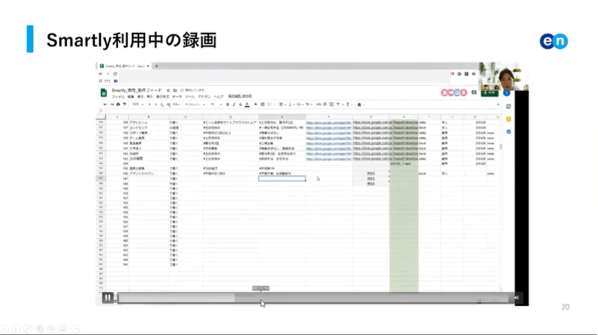Mute the video with speaker icon

[x=517, y=297]
